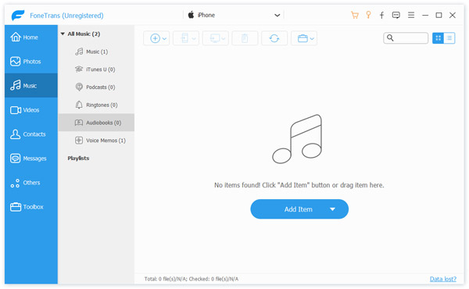
Task: Open Videos section
Action: point(30,110)
